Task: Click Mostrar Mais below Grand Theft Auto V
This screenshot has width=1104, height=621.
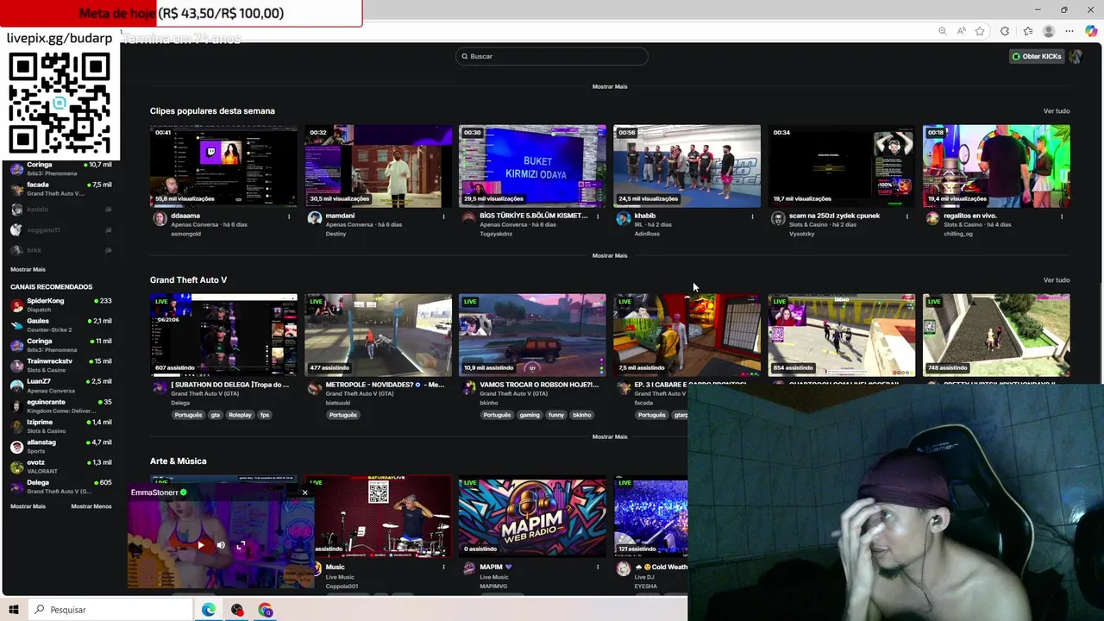Action: pos(610,437)
